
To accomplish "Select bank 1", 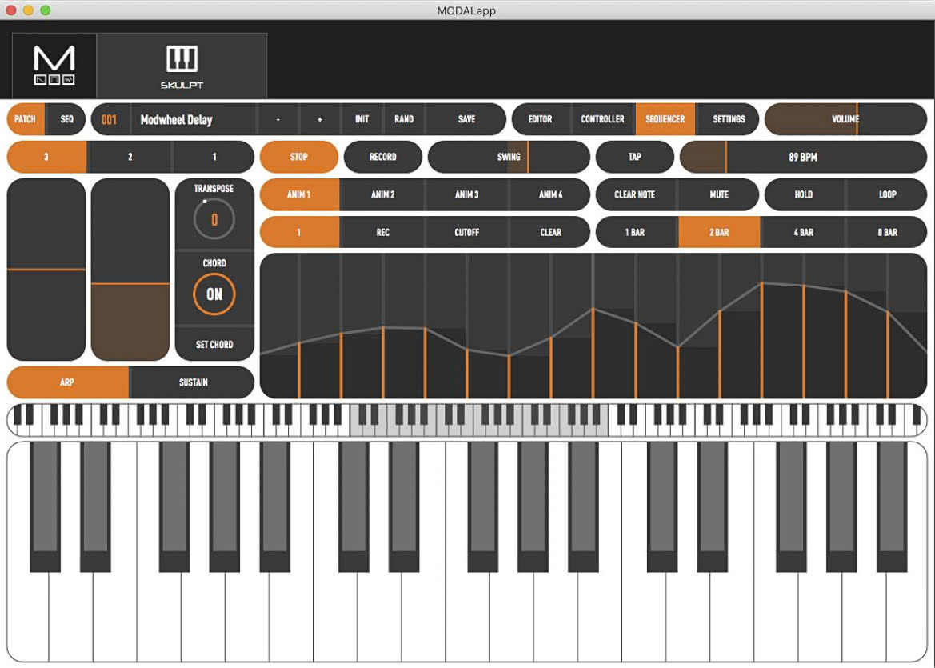I will coord(214,157).
